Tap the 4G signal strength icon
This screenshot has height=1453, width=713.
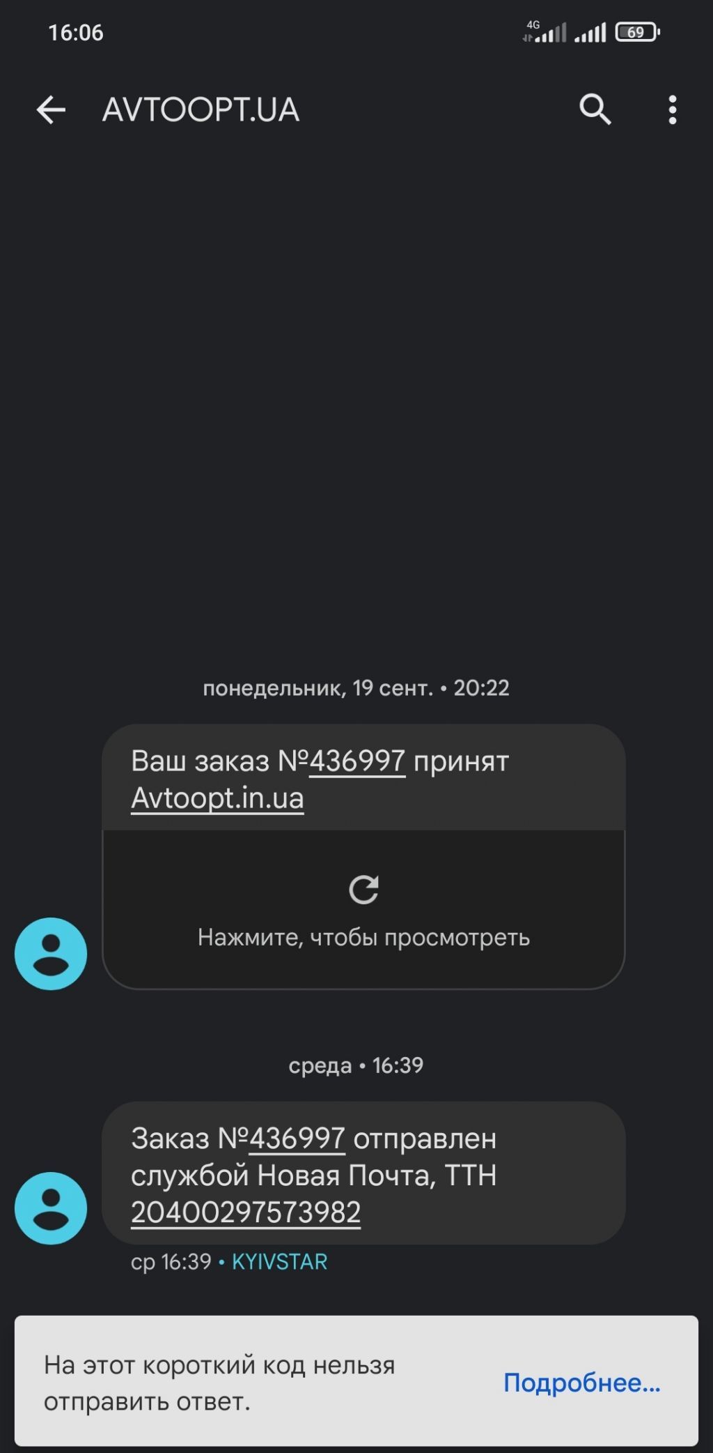[544, 32]
